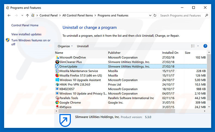Viewport: 215px width, 132px height.
Task: Click the Back navigation arrow
Action: coord(9,15)
